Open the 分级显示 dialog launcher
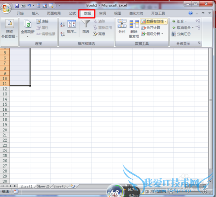Screen dimensions: 216x197 pyautogui.click(x=199, y=43)
